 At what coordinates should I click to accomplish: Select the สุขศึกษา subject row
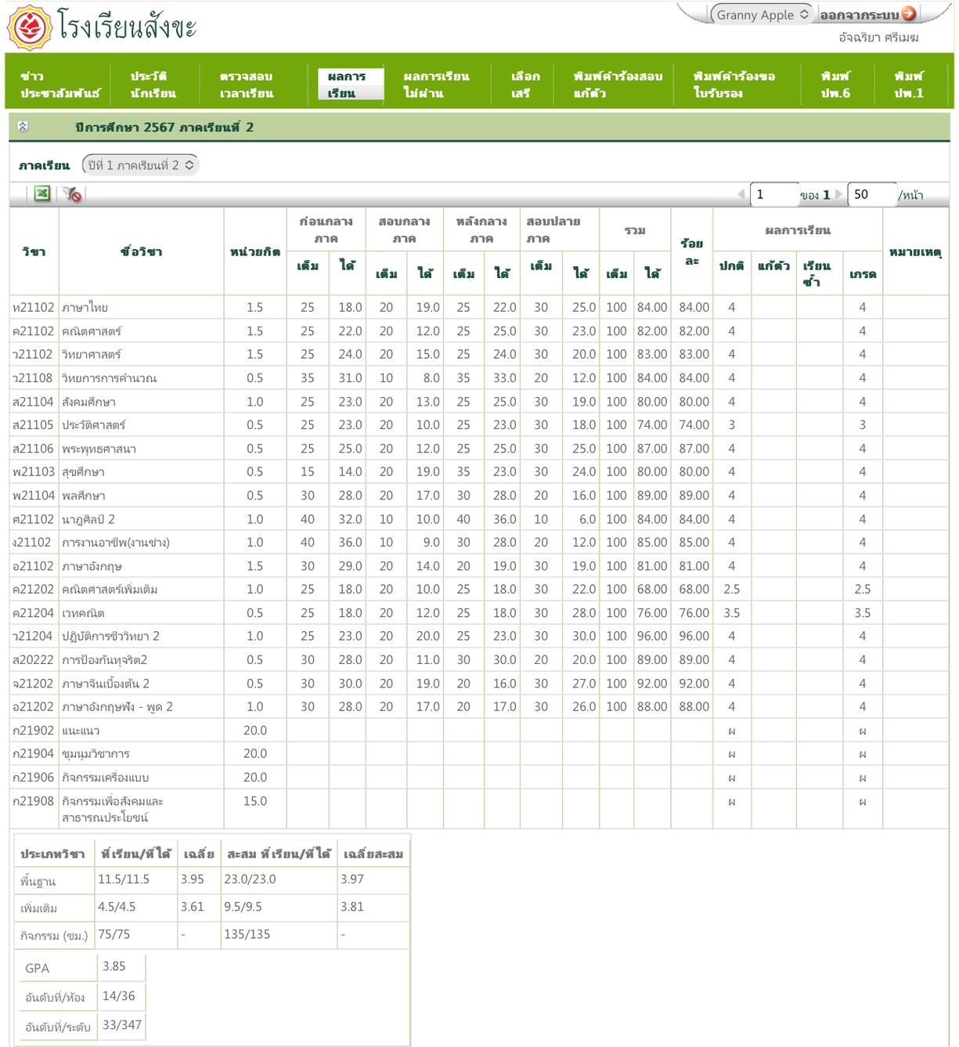[x=479, y=471]
